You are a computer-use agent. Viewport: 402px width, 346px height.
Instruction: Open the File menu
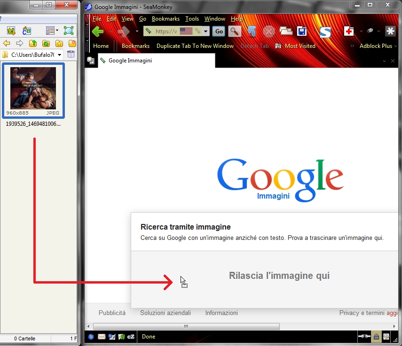[97, 19]
